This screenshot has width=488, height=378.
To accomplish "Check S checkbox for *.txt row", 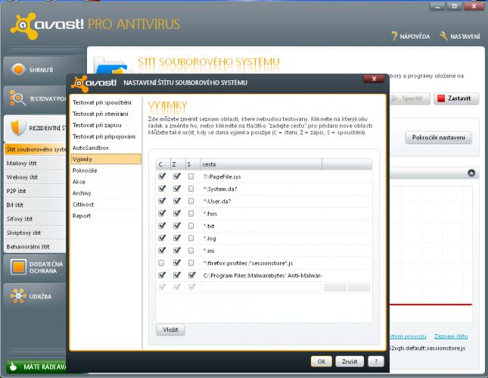I will point(191,226).
